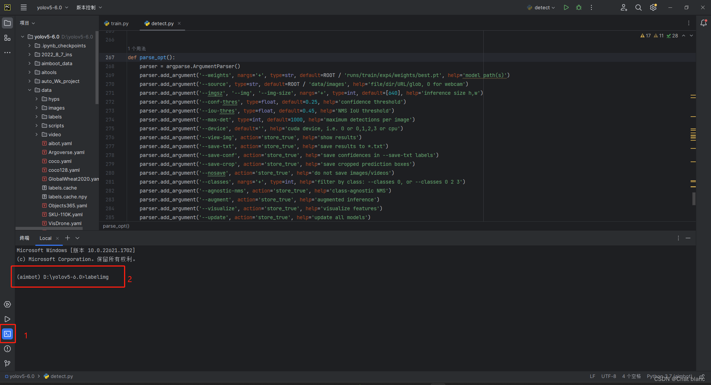Image resolution: width=711 pixels, height=385 pixels.
Task: Add a new terminal session
Action: coord(67,238)
